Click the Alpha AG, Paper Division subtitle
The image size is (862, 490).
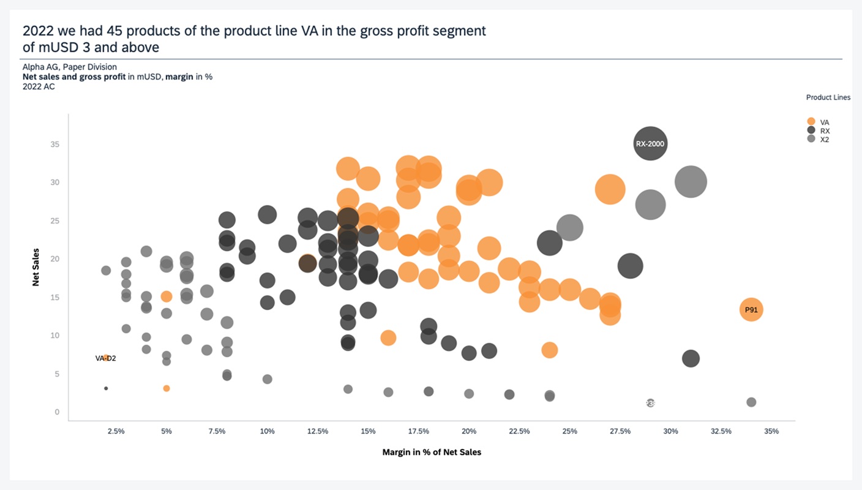[x=70, y=67]
